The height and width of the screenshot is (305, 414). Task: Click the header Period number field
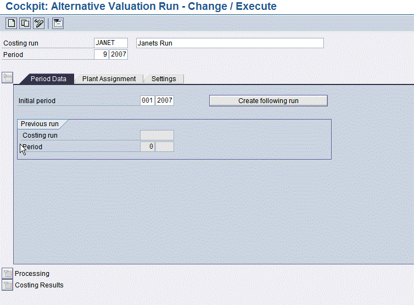pyautogui.click(x=102, y=55)
